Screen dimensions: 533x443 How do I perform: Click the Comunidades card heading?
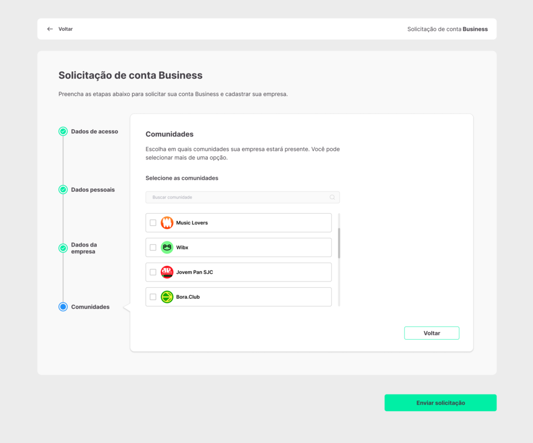coord(169,134)
